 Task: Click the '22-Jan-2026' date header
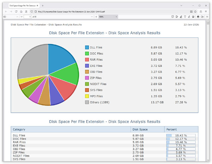(x=191, y=25)
